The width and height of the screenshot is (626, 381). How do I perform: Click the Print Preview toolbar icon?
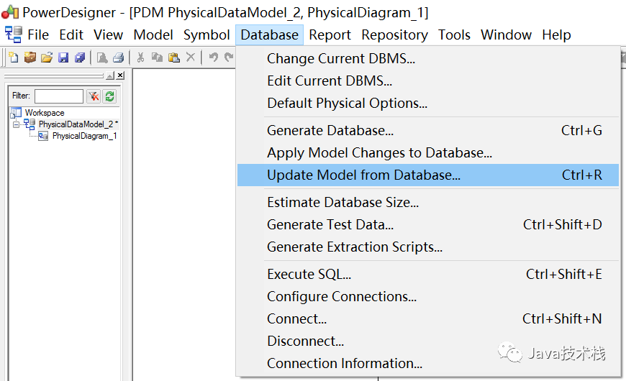click(102, 58)
